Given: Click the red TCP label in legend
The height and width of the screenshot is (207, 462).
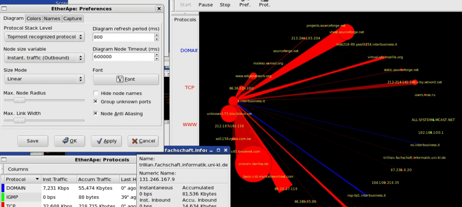Looking at the screenshot, I should pos(189,87).
